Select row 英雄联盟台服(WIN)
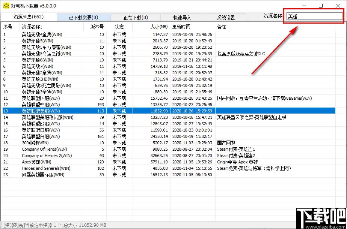The height and width of the screenshot is (229, 347). (169, 136)
